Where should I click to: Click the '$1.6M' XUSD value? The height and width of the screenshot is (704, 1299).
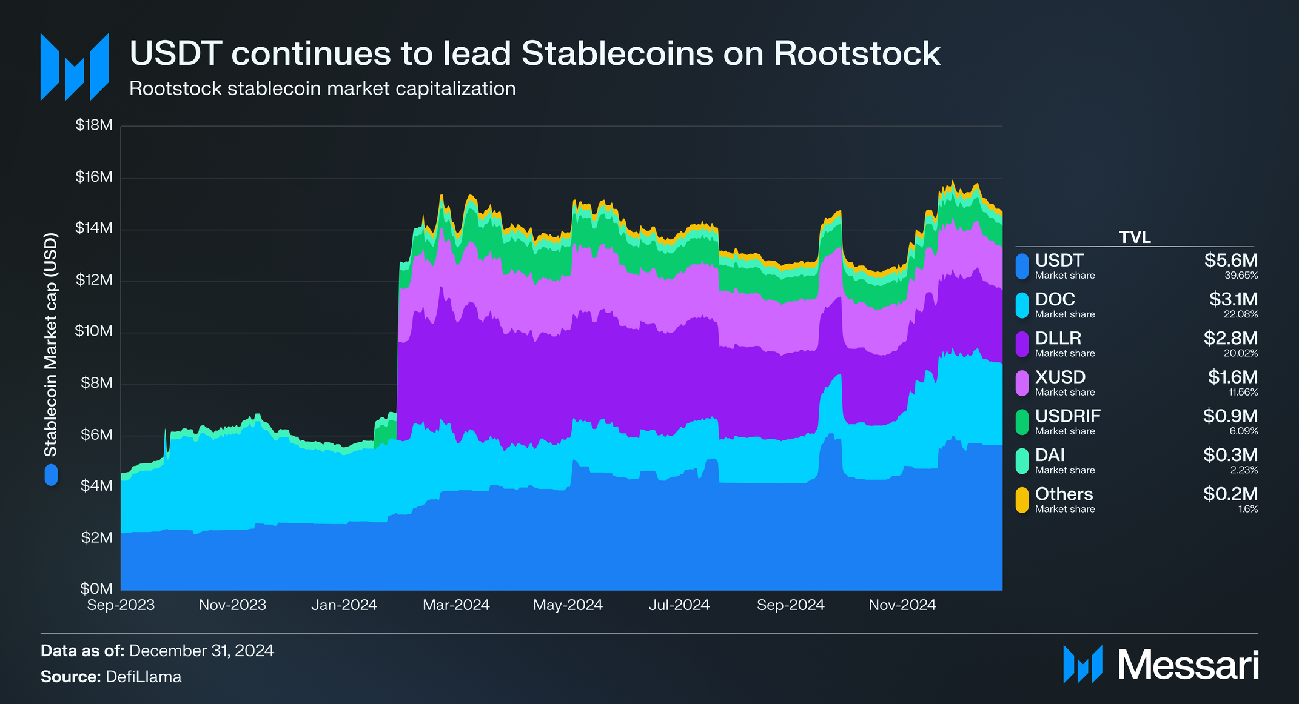coord(1233,377)
